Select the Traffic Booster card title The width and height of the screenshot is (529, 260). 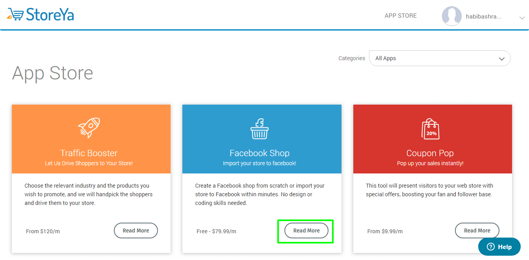[x=89, y=153]
